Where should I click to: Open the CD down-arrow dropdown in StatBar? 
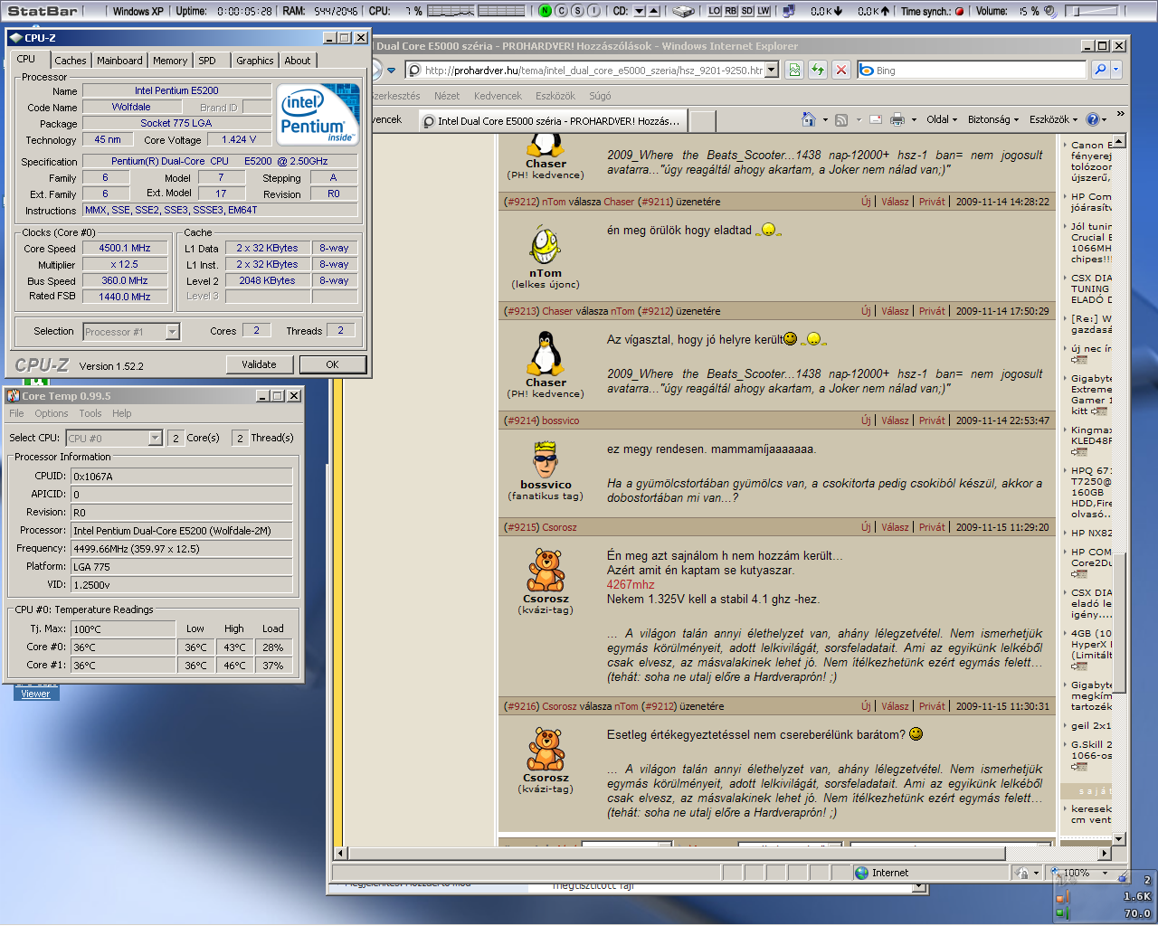639,11
